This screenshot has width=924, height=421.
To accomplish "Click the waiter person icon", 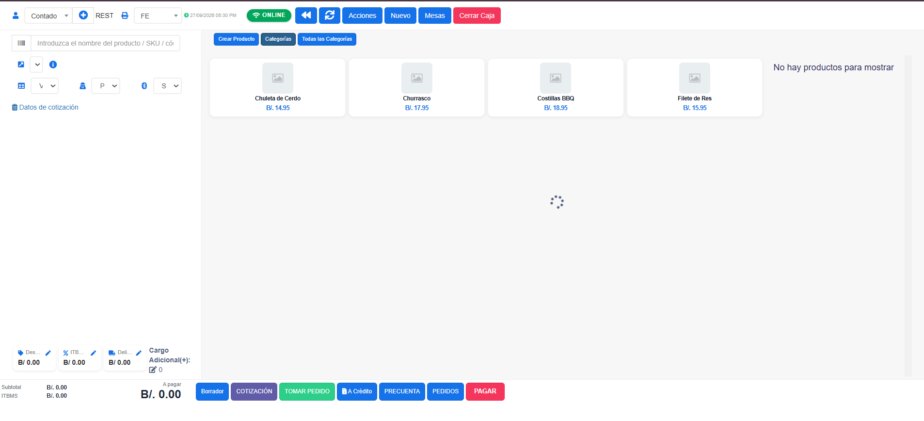I will point(82,86).
